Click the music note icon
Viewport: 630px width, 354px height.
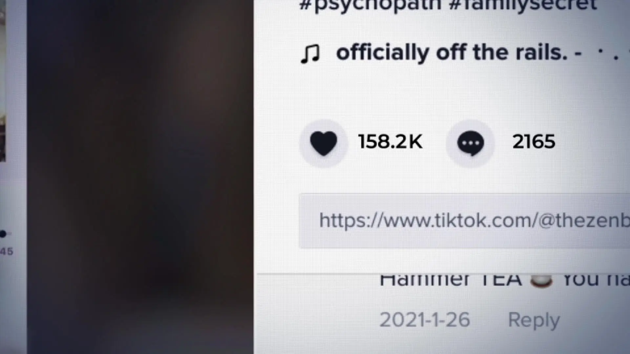[310, 54]
